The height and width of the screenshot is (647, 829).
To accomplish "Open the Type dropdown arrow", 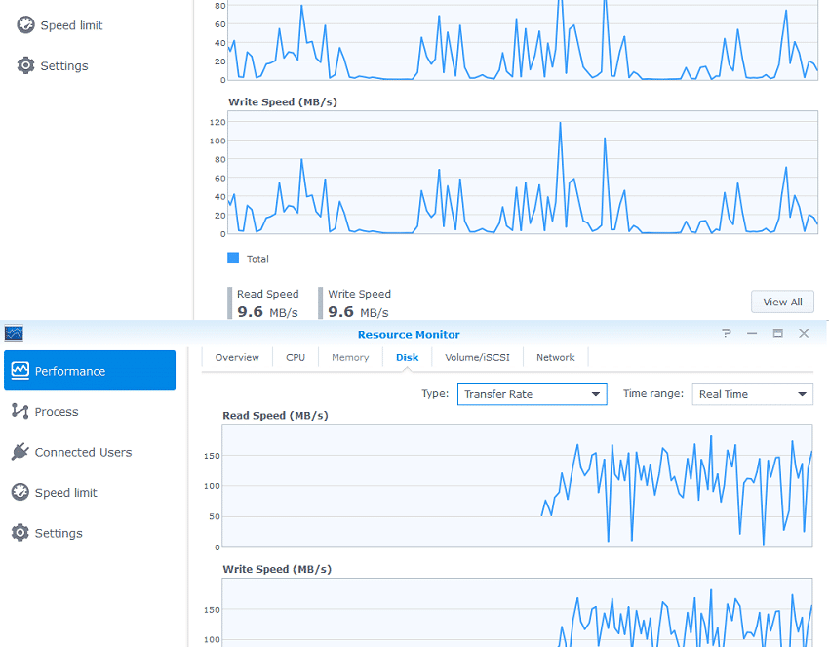I will click(x=595, y=394).
